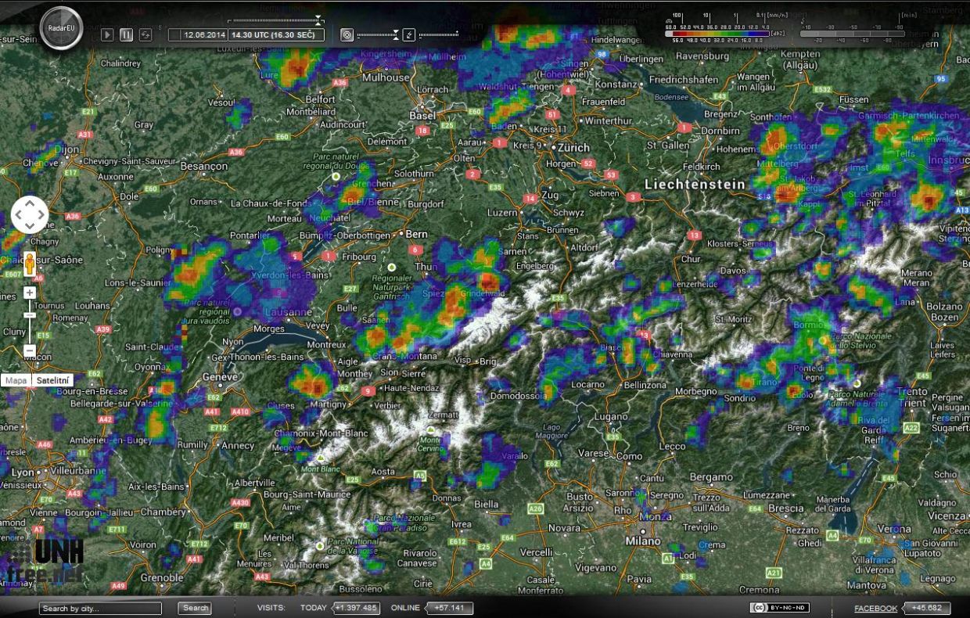Screen dimensions: 970x618
Task: Click the lightning opacity slider track
Action: point(439,34)
